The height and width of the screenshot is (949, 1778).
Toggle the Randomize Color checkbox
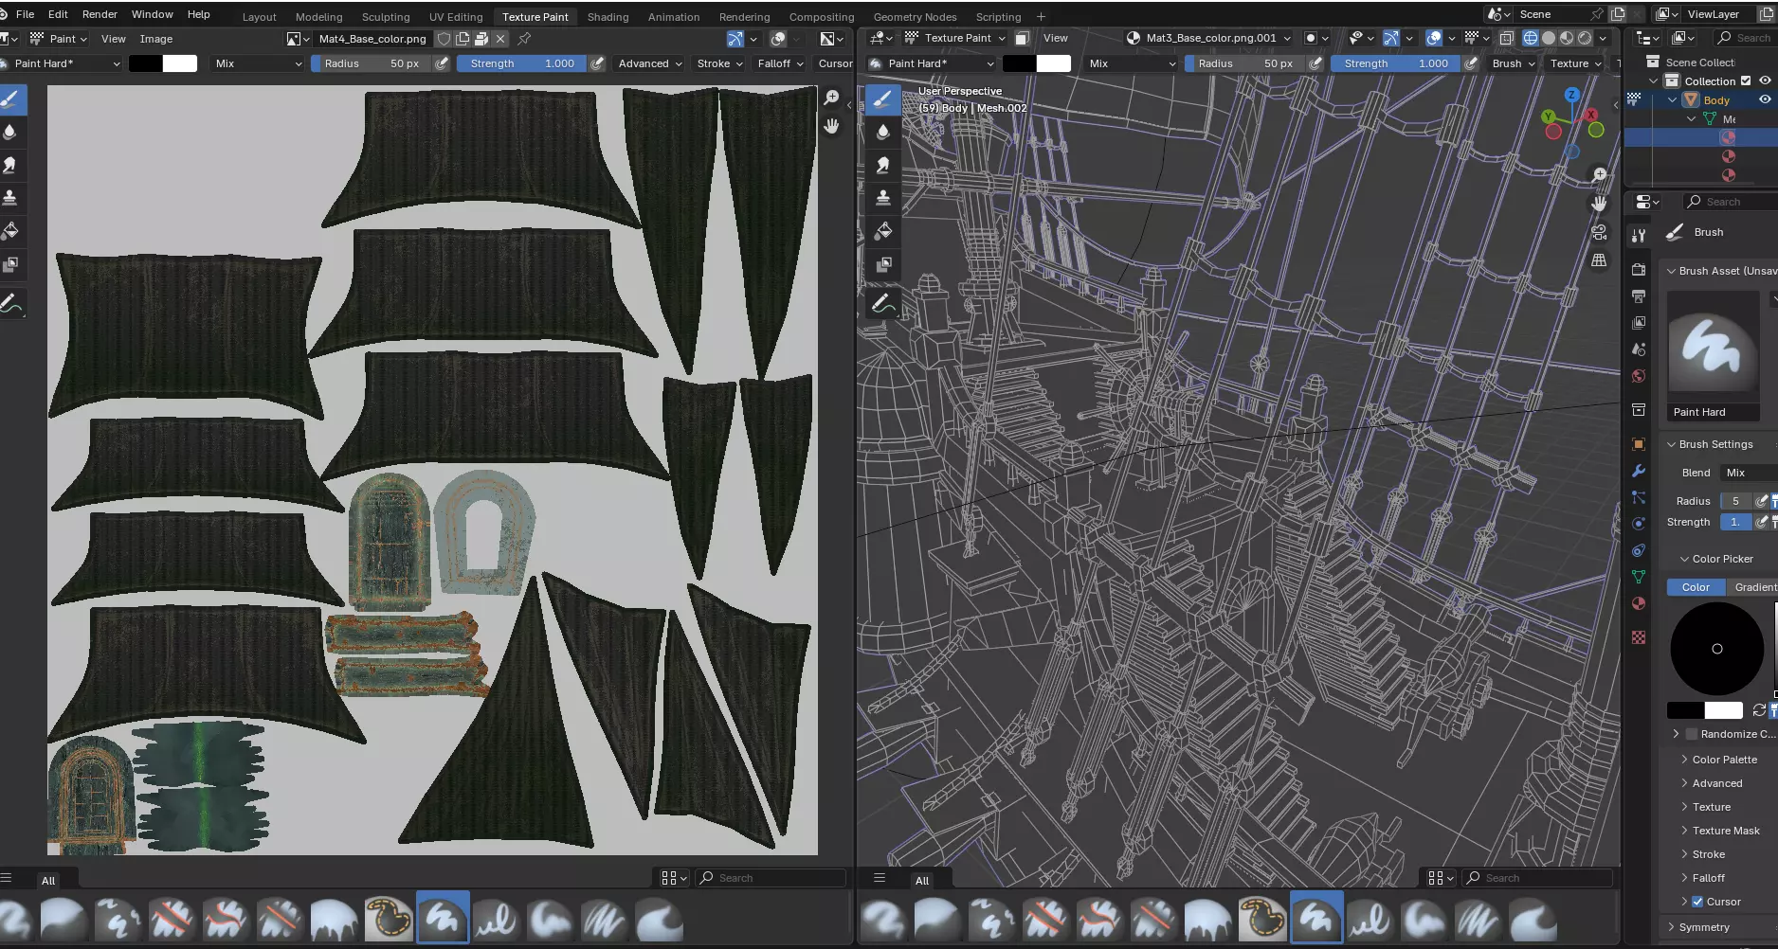pyautogui.click(x=1692, y=734)
